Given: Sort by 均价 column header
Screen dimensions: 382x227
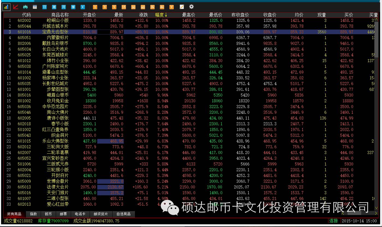Looking at the screenshot, I should pos(299,15).
